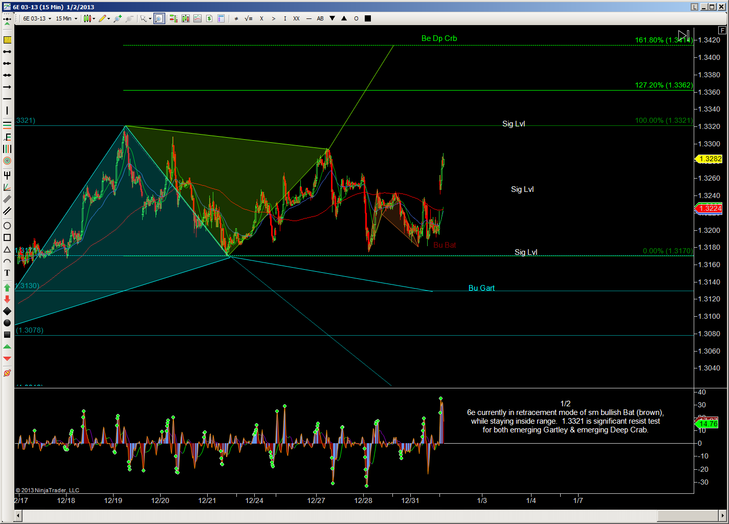The width and height of the screenshot is (729, 524).
Task: Select the red arrow down marker
Action: click(x=7, y=299)
